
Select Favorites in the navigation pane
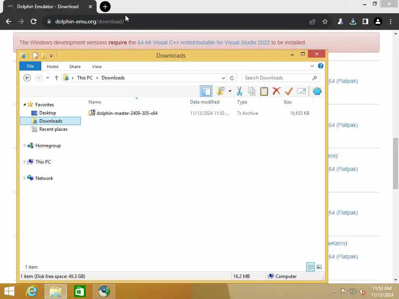coord(44,104)
